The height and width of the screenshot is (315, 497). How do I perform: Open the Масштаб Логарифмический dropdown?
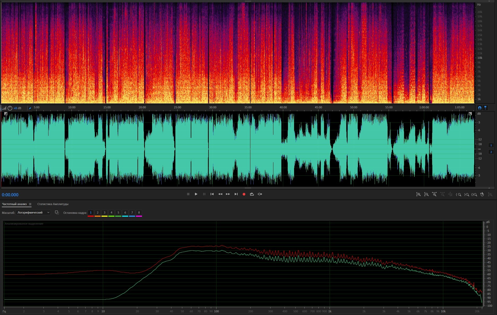(x=33, y=212)
